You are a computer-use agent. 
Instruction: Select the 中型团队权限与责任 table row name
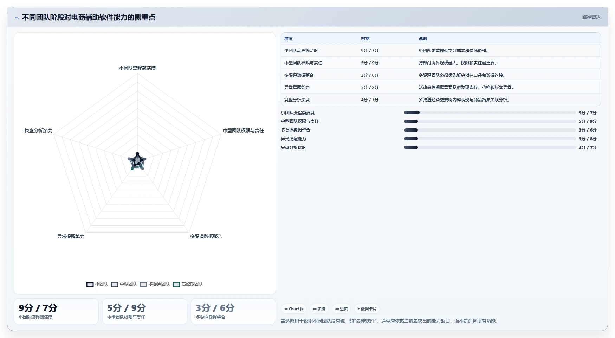[x=303, y=63]
